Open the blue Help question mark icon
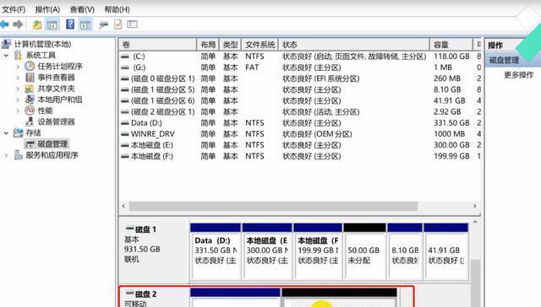Screen dimensions: 541x307 (70, 24)
